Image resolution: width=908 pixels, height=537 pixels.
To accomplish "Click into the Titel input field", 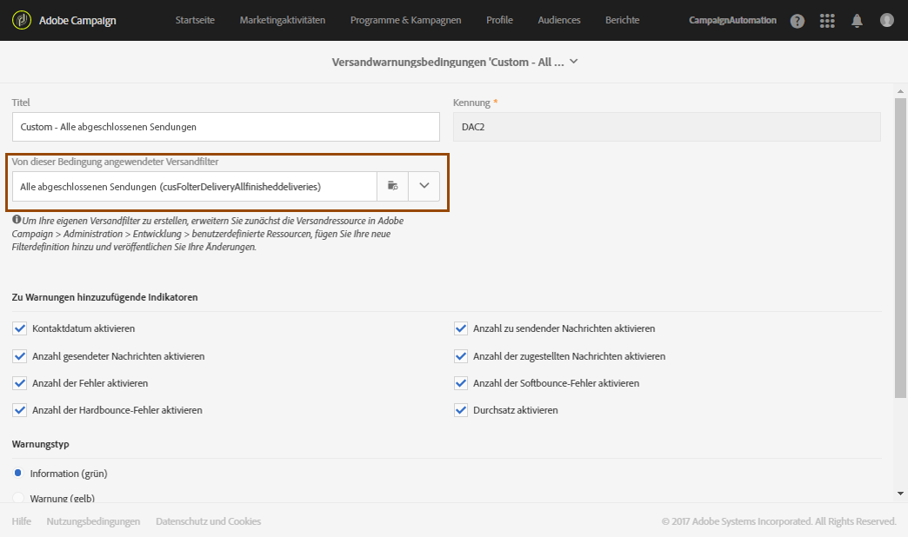I will pos(226,127).
